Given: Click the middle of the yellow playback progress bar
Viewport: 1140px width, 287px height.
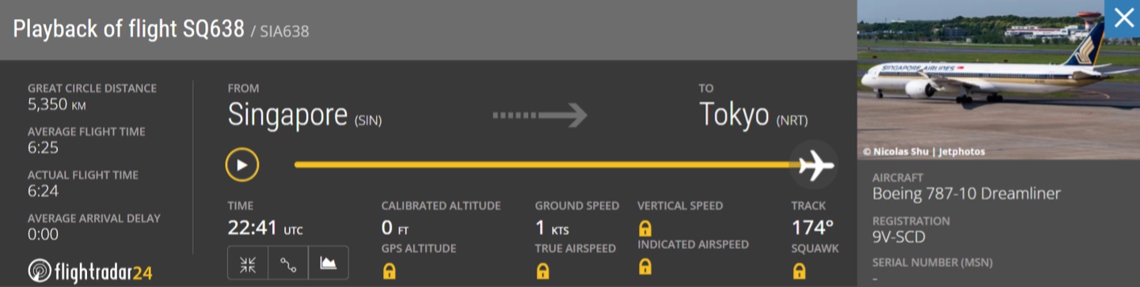Looking at the screenshot, I should tap(546, 164).
